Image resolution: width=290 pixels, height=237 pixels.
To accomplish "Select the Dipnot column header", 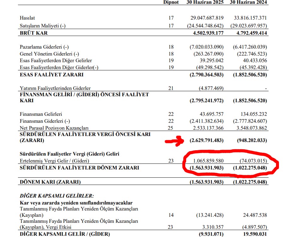I will (x=171, y=2).
